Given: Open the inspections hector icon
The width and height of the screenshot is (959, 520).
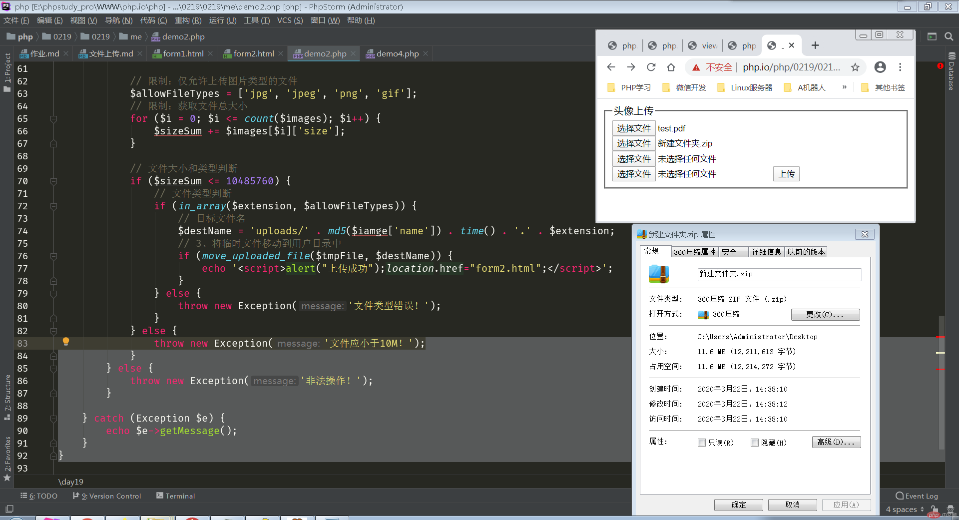Looking at the screenshot, I should (950, 509).
